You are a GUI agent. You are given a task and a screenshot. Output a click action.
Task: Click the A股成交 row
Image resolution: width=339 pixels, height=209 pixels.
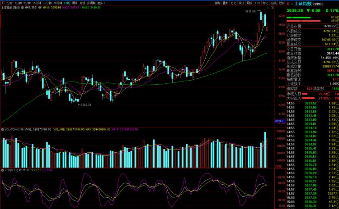[x=313, y=31]
